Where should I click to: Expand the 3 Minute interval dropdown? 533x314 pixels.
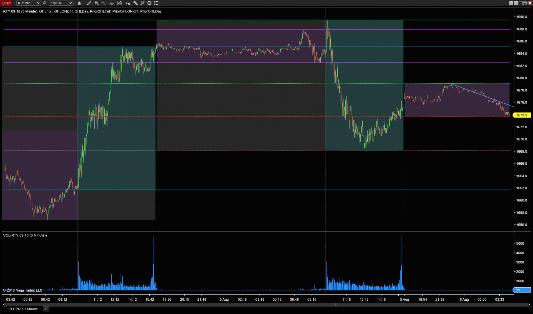(71, 3)
